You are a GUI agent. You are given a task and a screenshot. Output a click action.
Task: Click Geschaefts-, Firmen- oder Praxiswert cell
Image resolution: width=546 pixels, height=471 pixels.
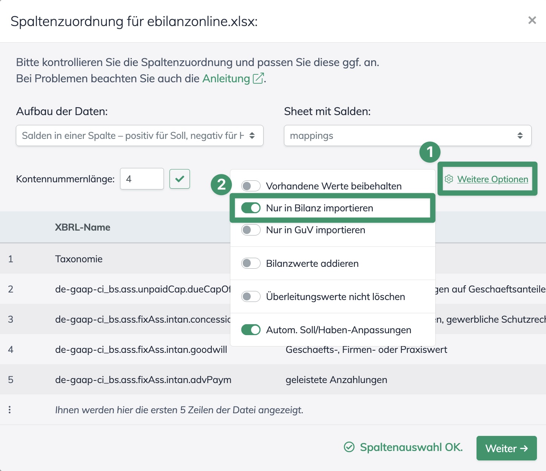point(366,349)
